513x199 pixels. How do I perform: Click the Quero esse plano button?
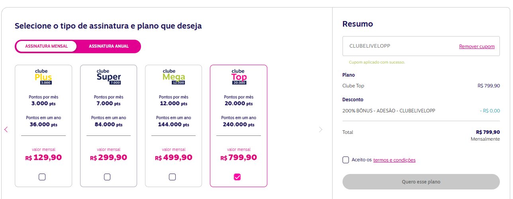click(421, 182)
